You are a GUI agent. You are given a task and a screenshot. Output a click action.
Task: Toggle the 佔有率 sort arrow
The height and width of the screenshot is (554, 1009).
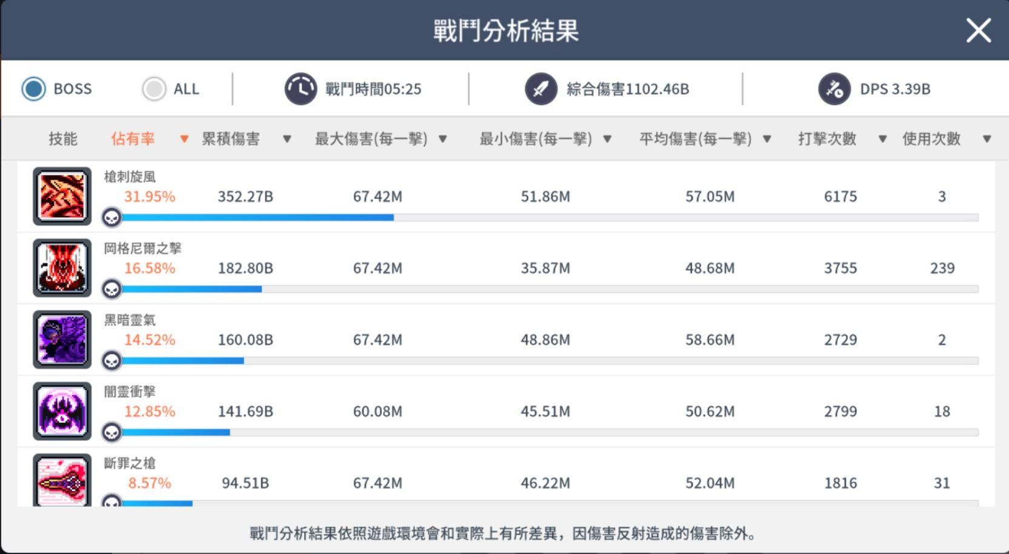pyautogui.click(x=184, y=139)
